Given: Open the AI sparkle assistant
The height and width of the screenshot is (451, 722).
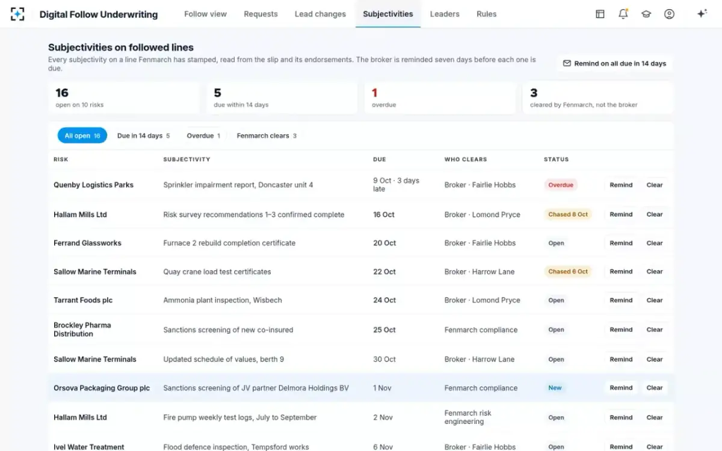Looking at the screenshot, I should pyautogui.click(x=702, y=14).
